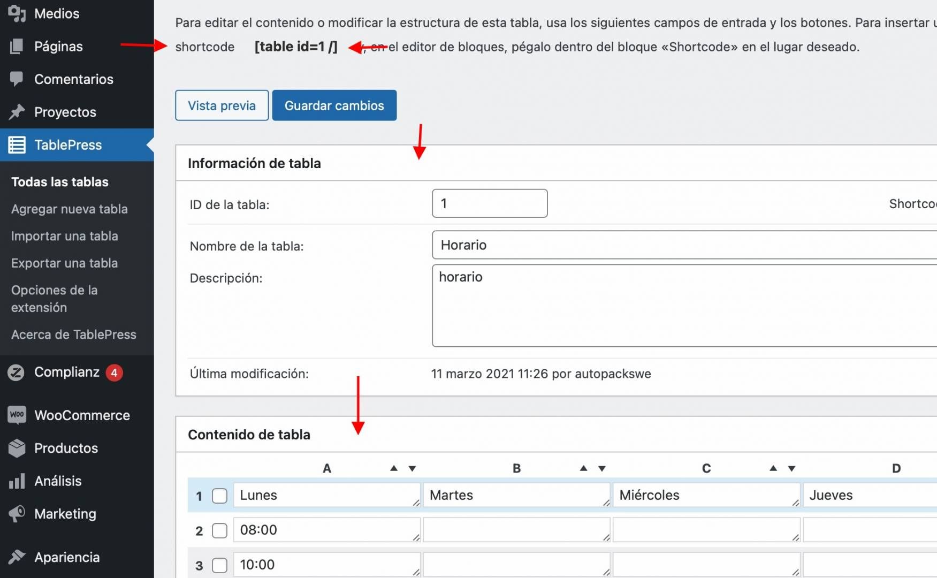
Task: Open Apariencia menu
Action: pos(77,557)
